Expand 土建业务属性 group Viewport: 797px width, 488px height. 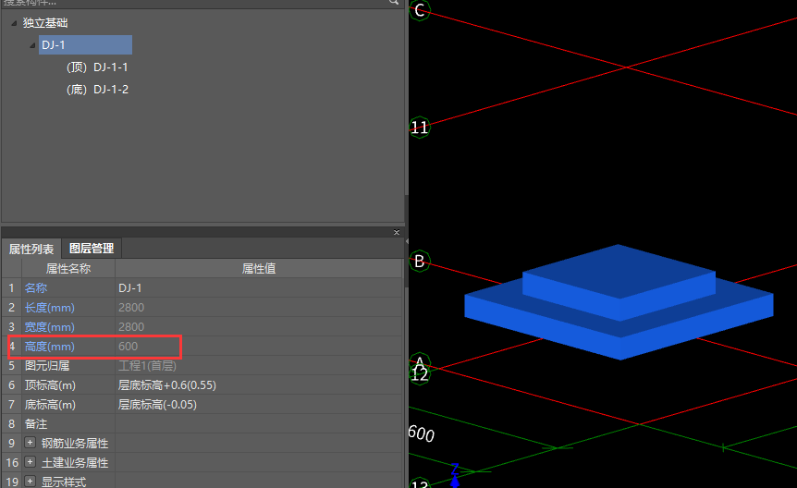30,461
